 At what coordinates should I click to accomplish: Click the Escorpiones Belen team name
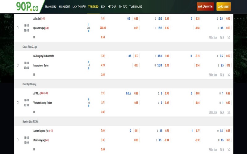41,65
